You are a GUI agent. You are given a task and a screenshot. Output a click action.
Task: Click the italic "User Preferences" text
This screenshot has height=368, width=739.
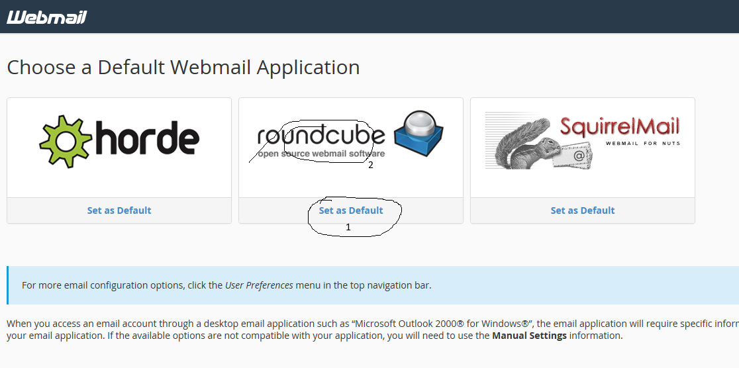point(259,285)
